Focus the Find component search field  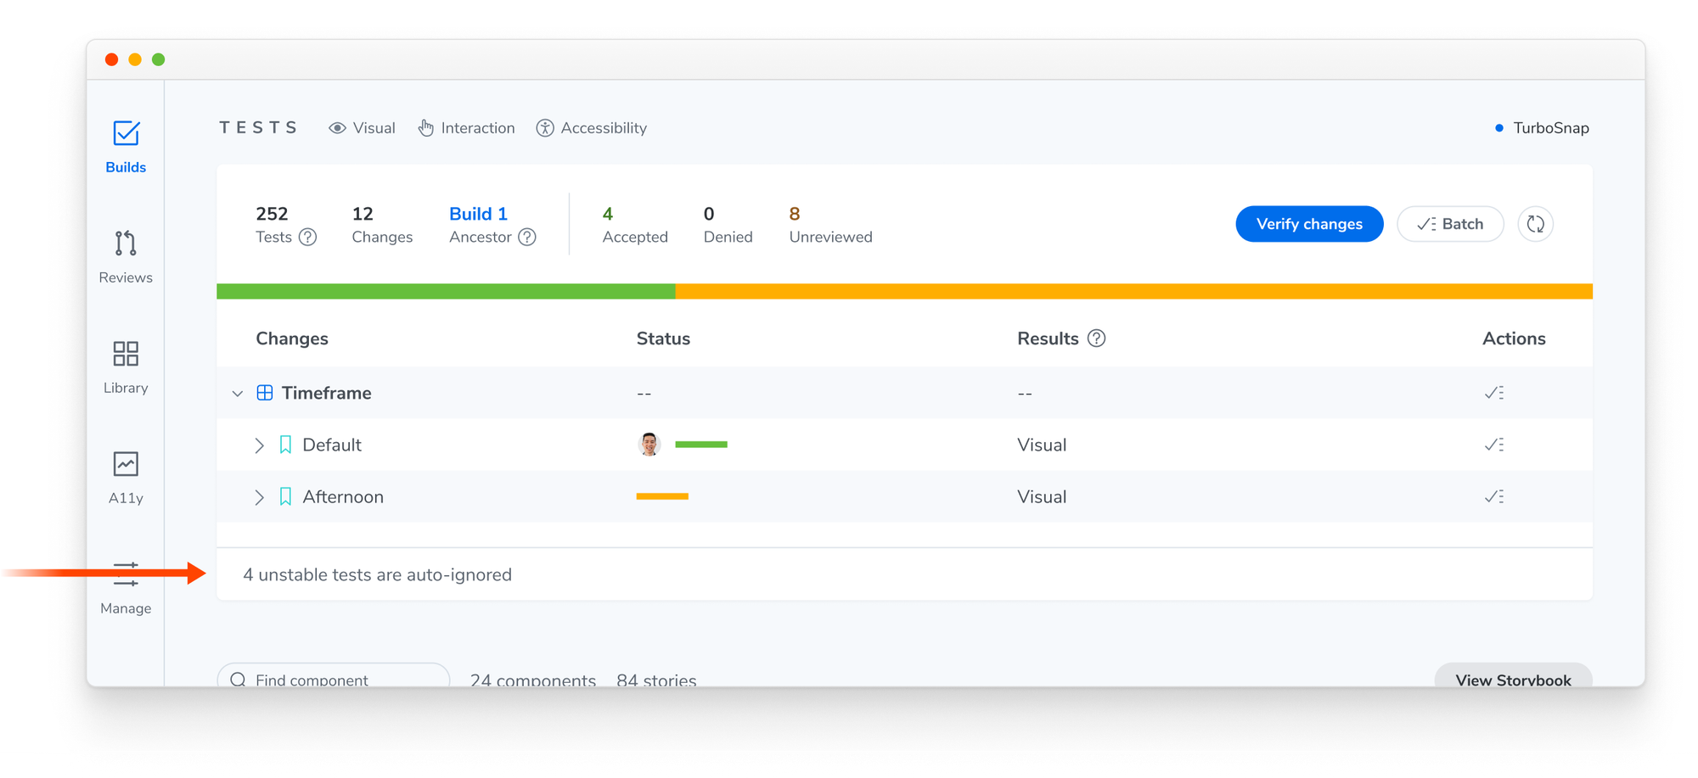tap(334, 675)
